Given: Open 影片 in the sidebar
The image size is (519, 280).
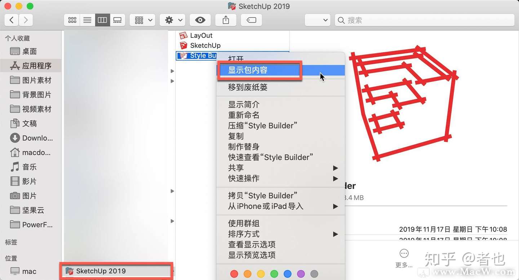Looking at the screenshot, I should (x=31, y=181).
